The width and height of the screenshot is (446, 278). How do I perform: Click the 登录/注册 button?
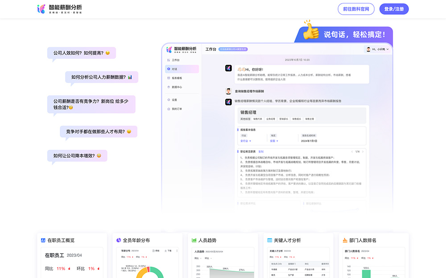click(394, 9)
